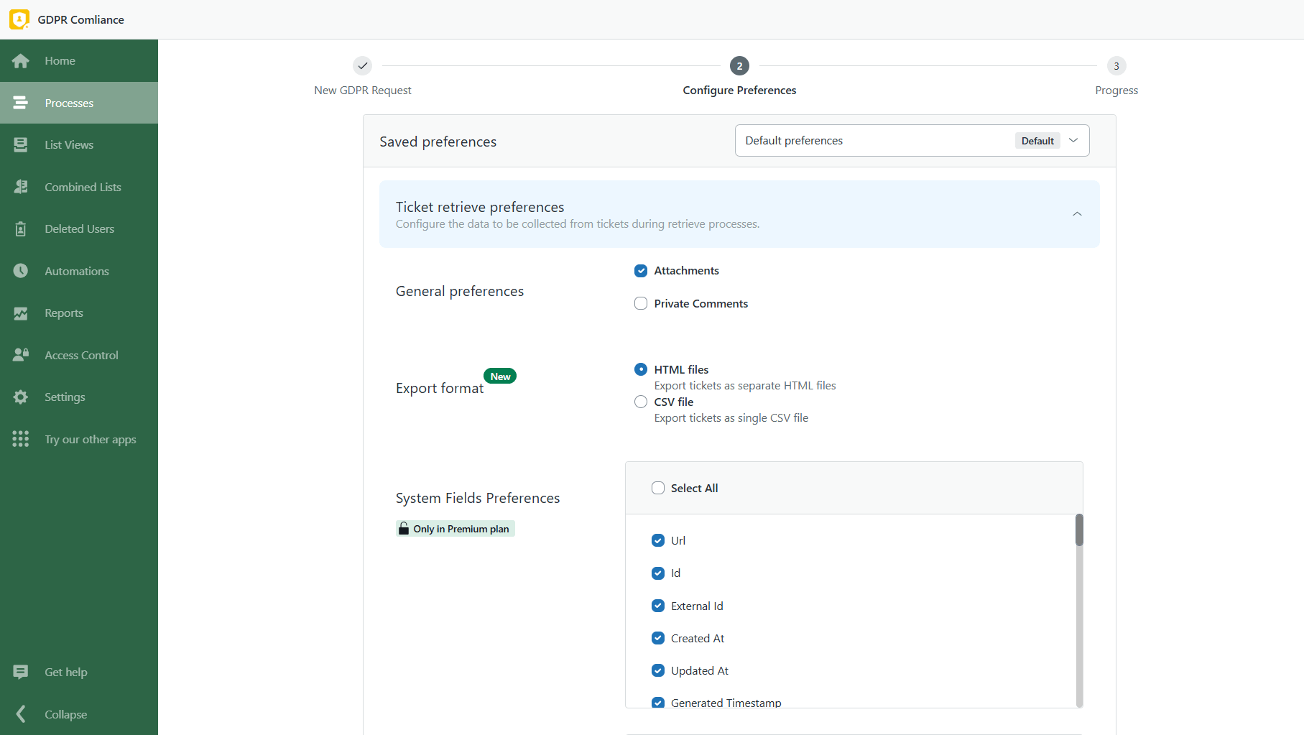The image size is (1304, 735).
Task: Click the lock icon on Premium plan badge
Action: tap(404, 529)
